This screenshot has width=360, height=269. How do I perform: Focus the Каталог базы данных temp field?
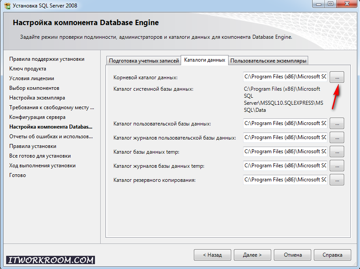pos(285,151)
